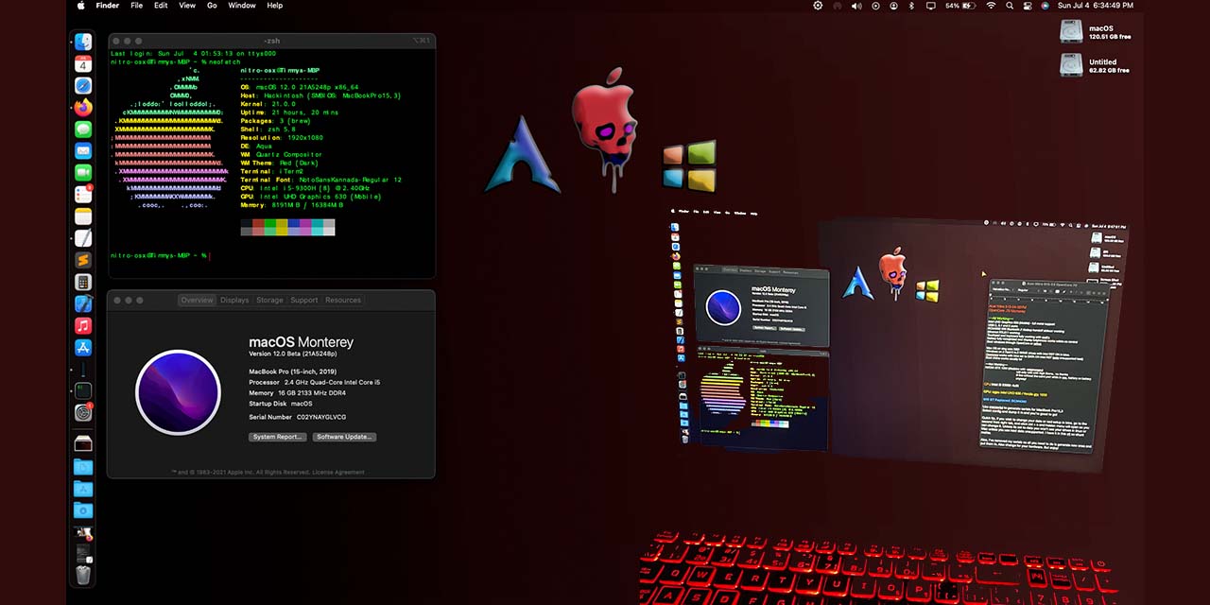Click the Startup Disk macOS row
1210x605 pixels.
coord(281,404)
